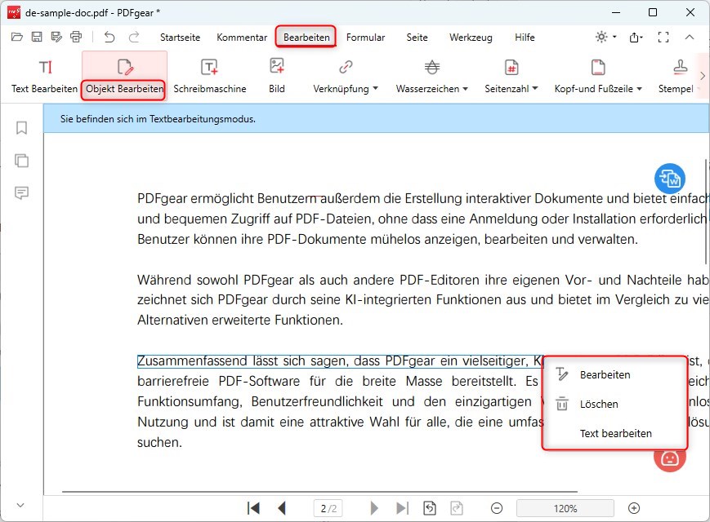710x522 pixels.
Task: Open the comments sidebar panel
Action: click(21, 193)
